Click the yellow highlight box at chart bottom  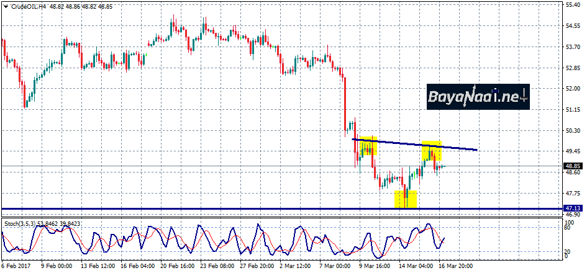[x=406, y=199]
